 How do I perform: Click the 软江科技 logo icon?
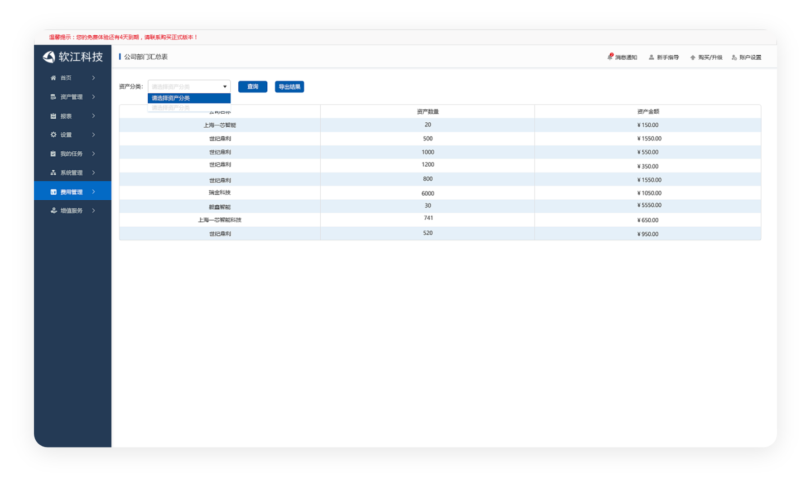48,57
